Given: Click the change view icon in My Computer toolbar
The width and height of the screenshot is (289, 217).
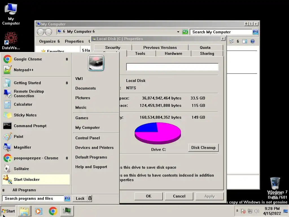Looking at the screenshot, I should click(231, 41).
